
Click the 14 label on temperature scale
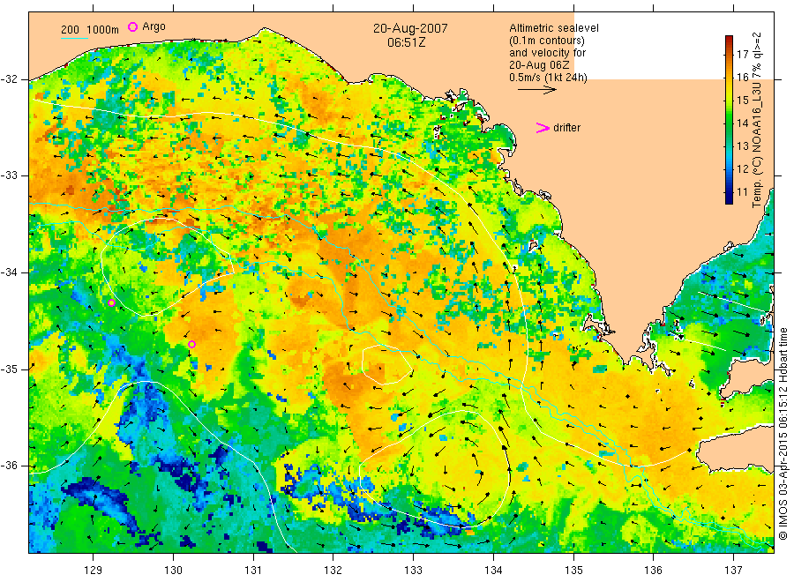[x=742, y=123]
